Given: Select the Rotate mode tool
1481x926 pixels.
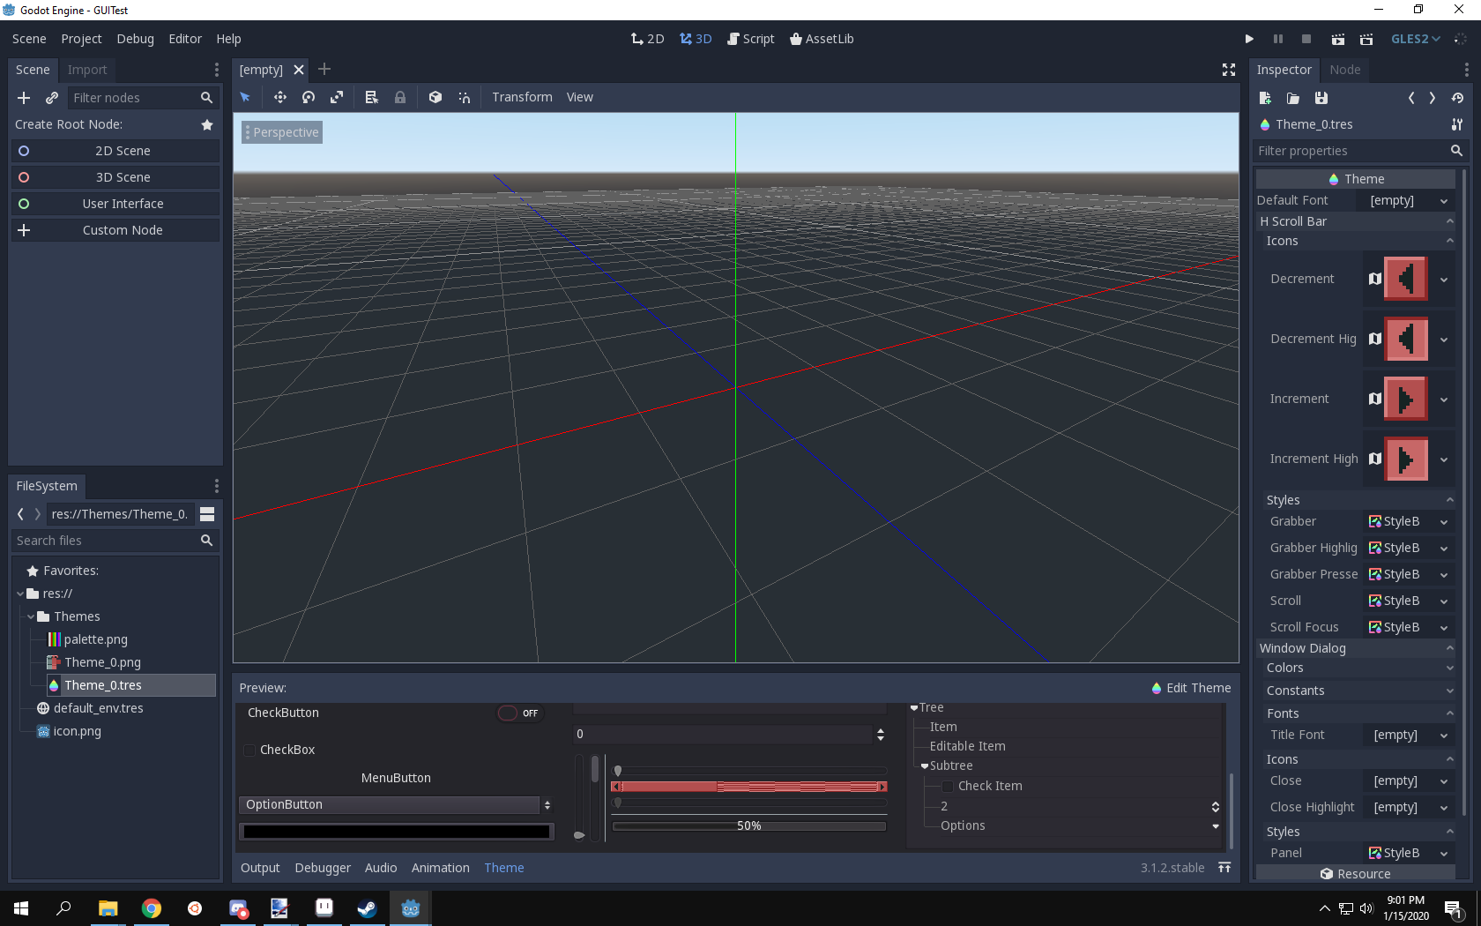Looking at the screenshot, I should [x=308, y=97].
